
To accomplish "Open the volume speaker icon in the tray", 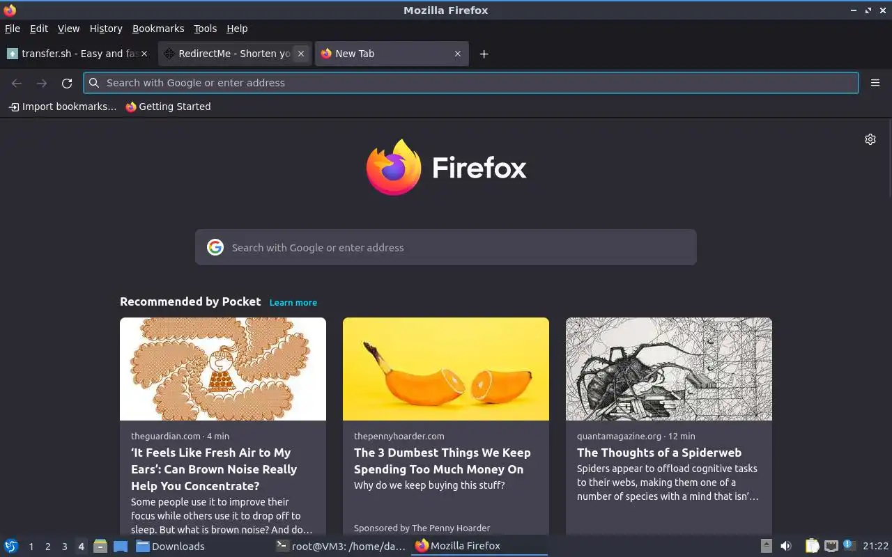I will [x=786, y=547].
